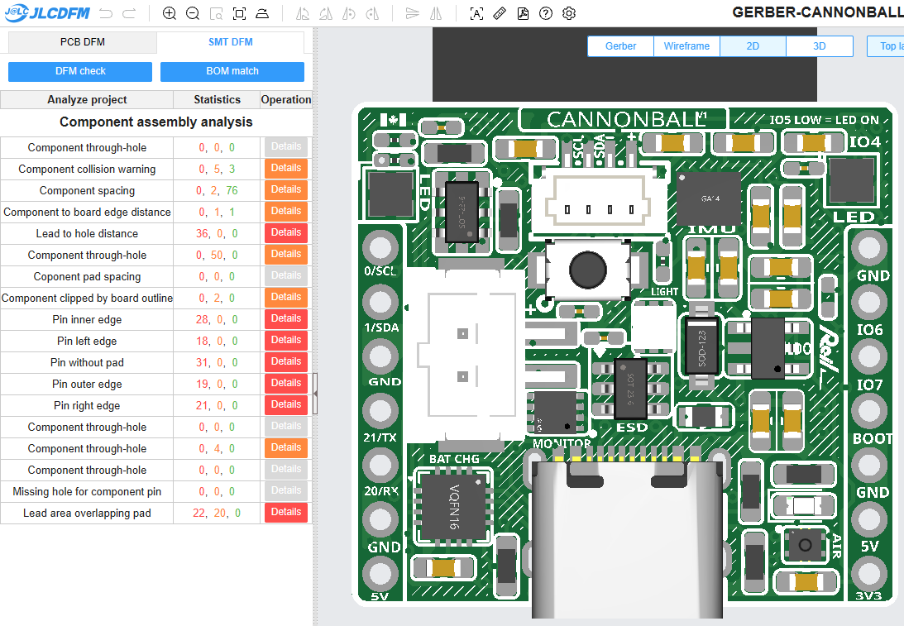Open Details for Component collision warning
Viewport: 904px width, 626px height.
pyautogui.click(x=286, y=169)
